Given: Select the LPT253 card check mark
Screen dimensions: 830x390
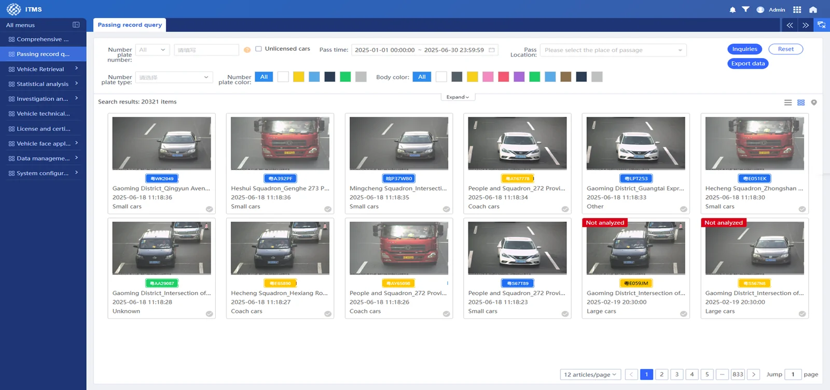Looking at the screenshot, I should point(684,209).
